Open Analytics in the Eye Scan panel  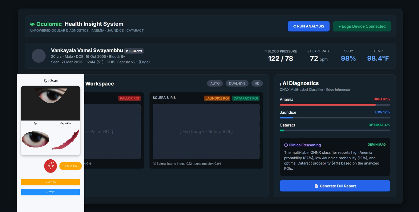click(x=51, y=182)
